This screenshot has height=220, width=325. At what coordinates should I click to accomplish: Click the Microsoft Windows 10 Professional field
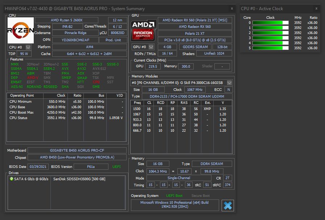click(175, 204)
